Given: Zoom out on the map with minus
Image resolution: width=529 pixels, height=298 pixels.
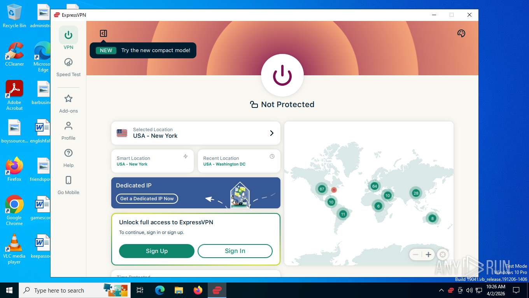Looking at the screenshot, I should (415, 255).
